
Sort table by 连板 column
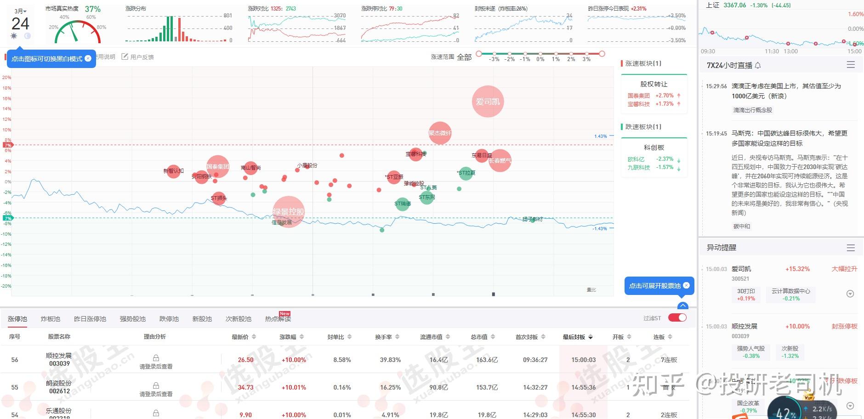point(663,337)
